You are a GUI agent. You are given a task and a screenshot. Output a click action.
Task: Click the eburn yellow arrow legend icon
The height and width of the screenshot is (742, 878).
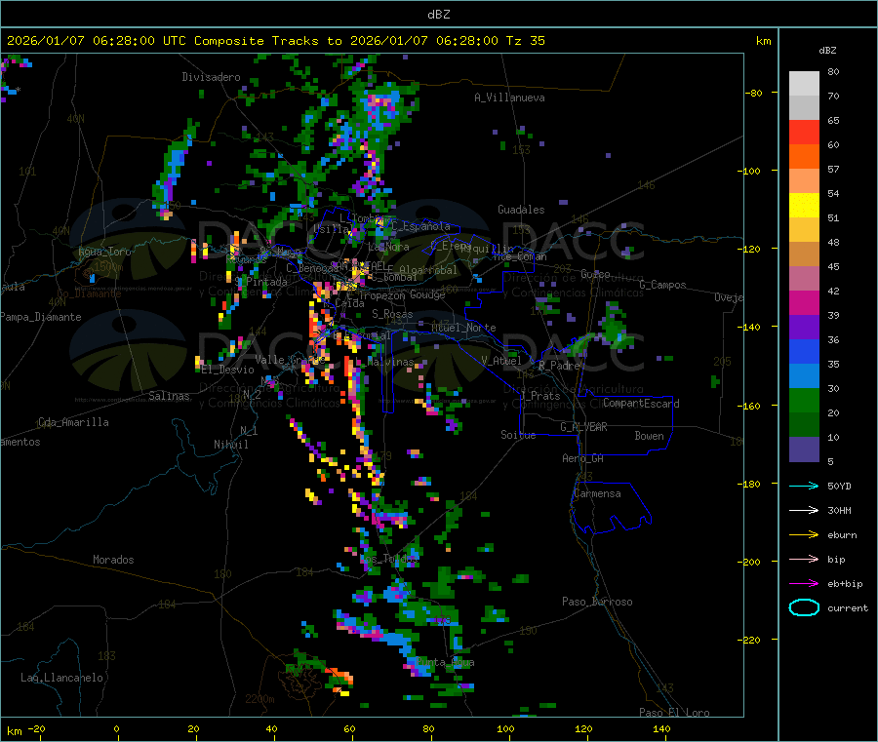click(804, 535)
